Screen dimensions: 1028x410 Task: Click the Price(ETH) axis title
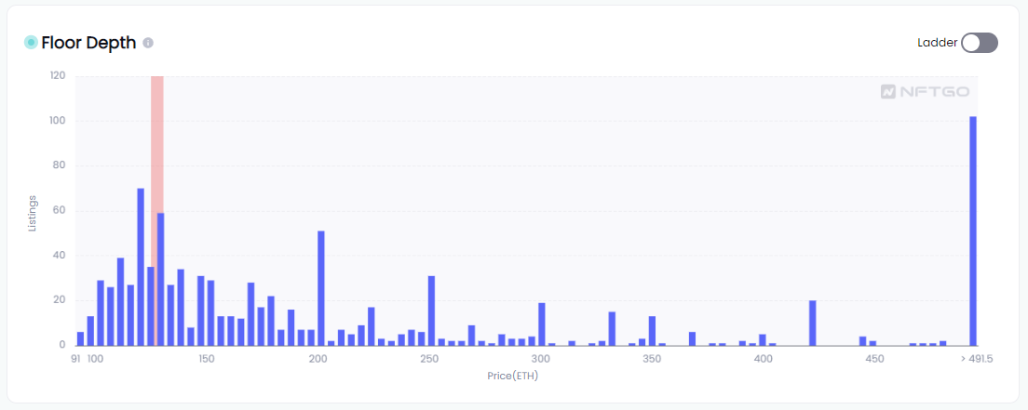pos(512,377)
